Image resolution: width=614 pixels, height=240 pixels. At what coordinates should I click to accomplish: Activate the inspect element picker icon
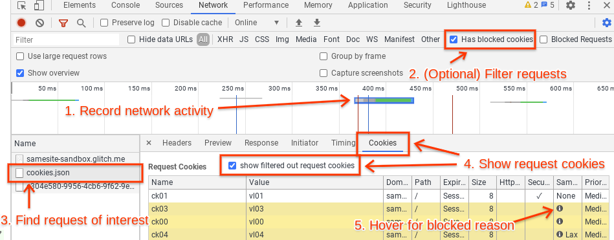(22, 5)
